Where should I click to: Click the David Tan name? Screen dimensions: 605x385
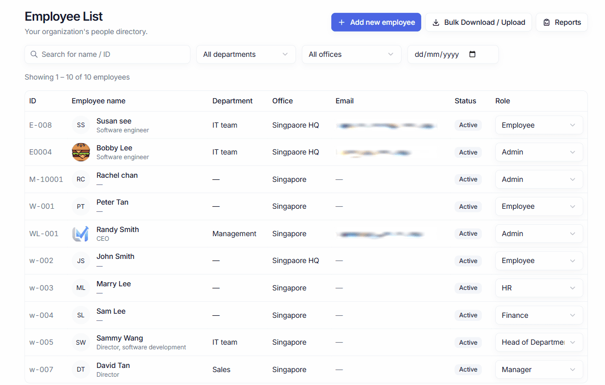(x=113, y=366)
